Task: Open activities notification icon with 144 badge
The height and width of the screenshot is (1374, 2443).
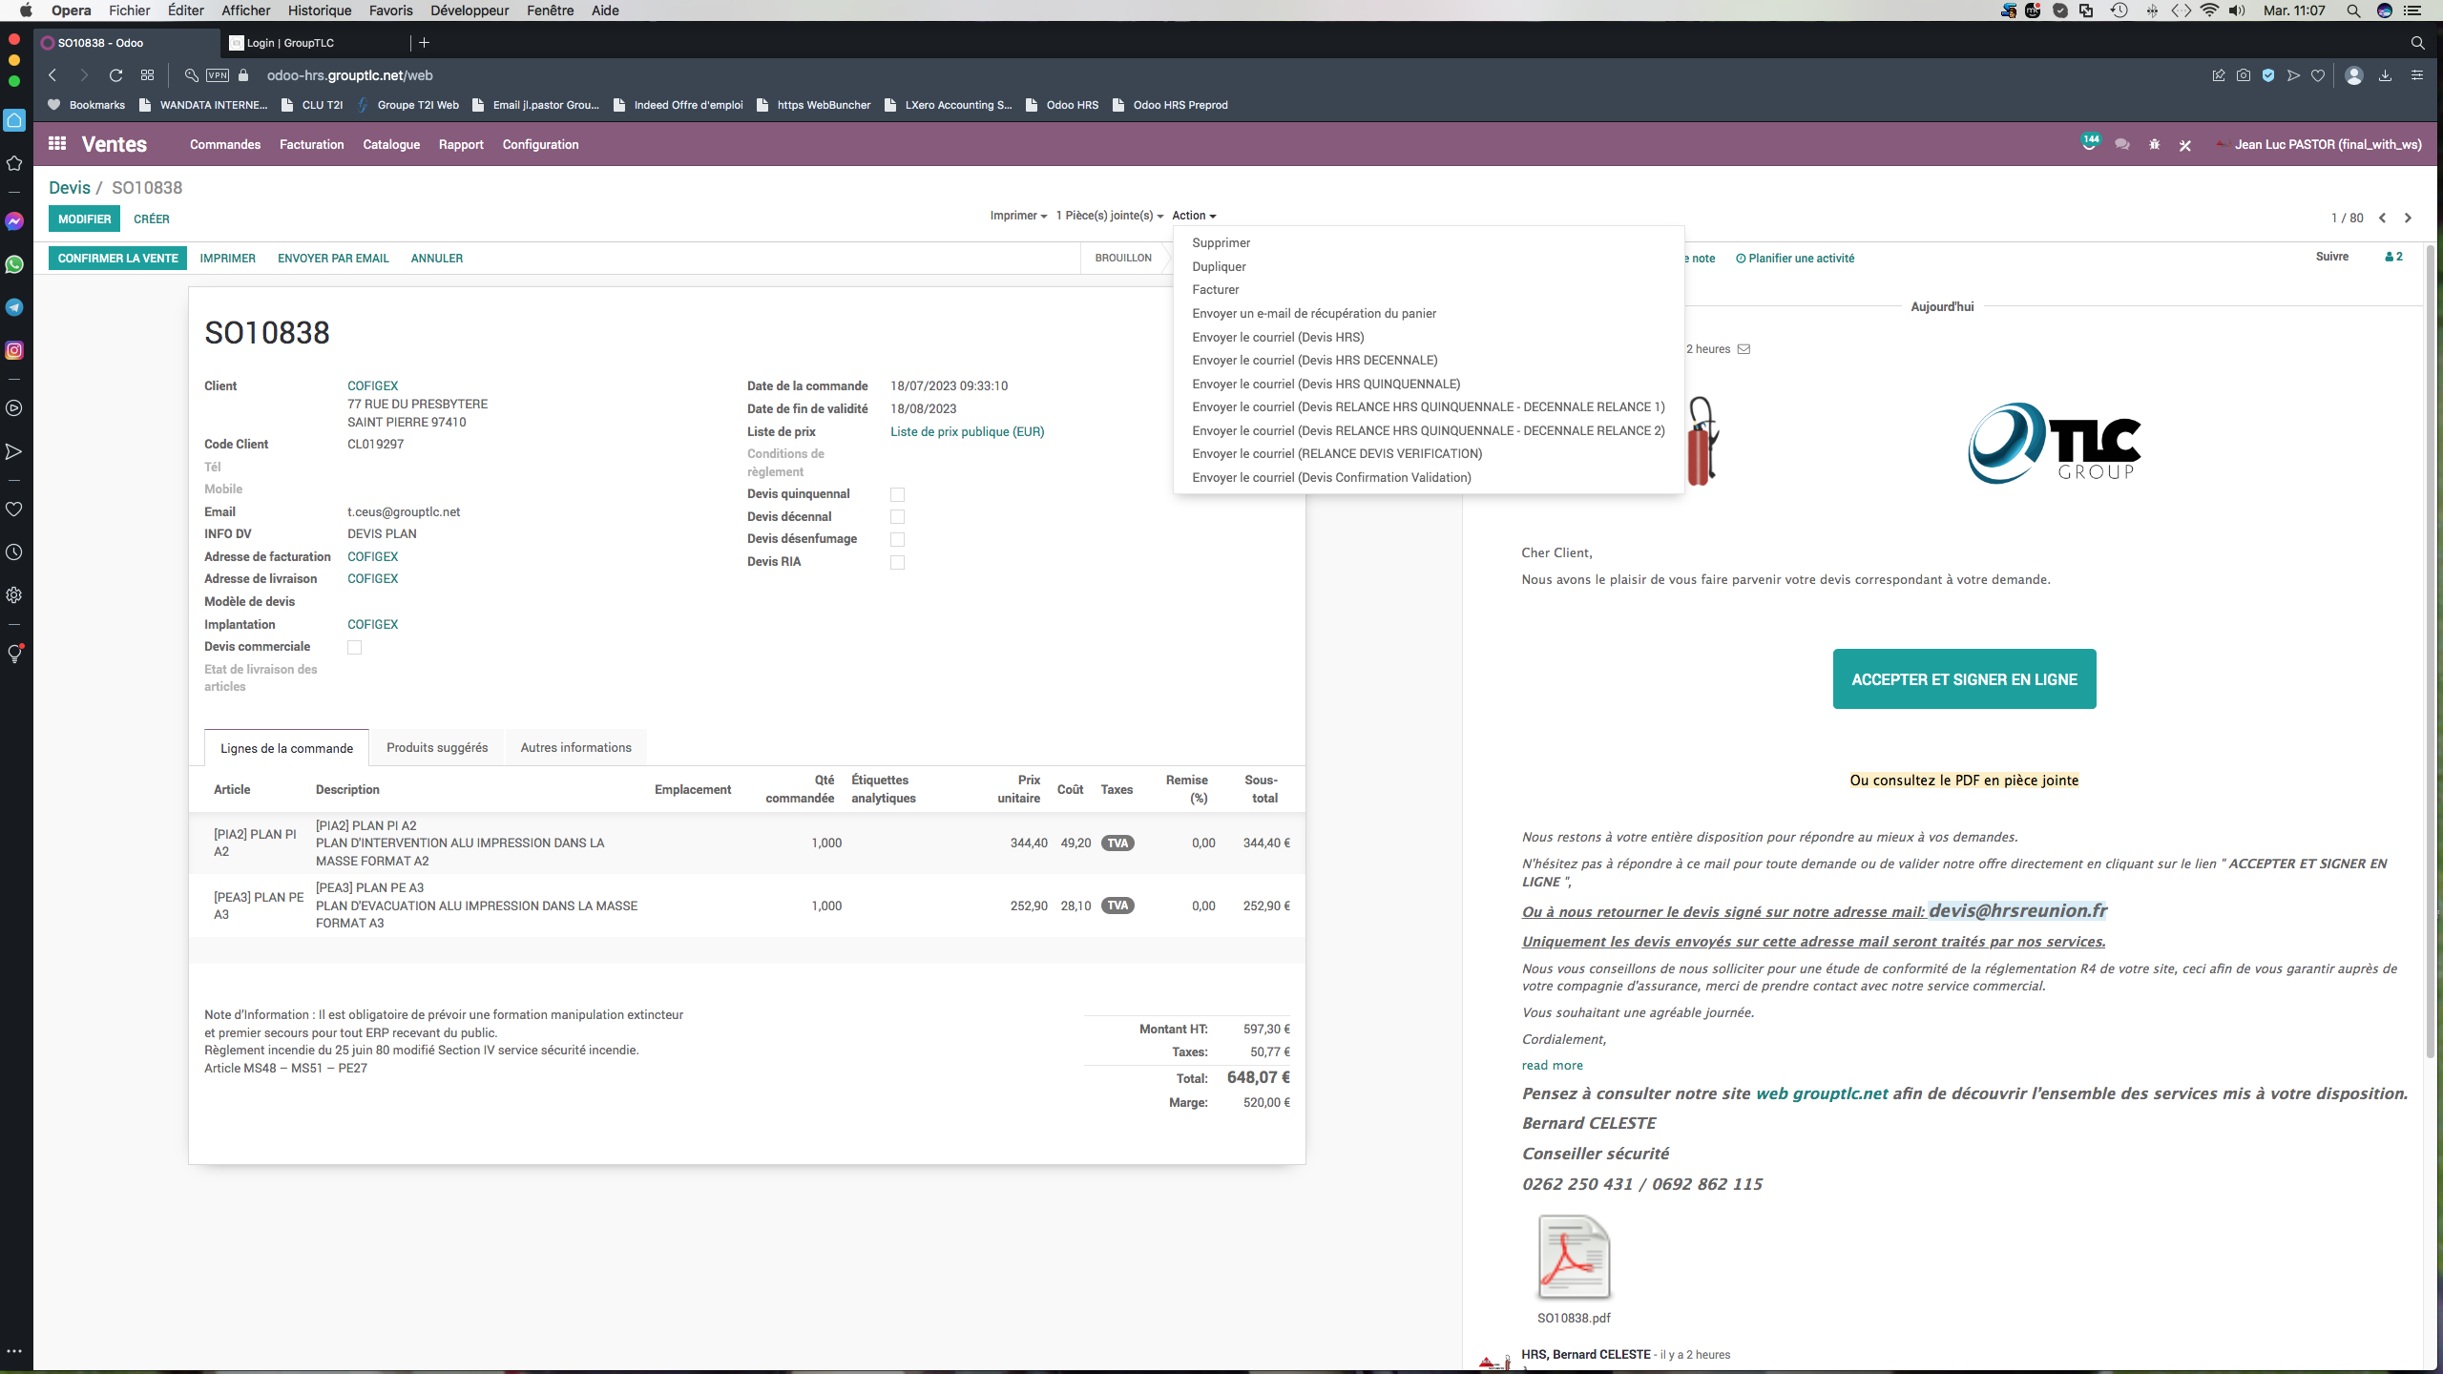Action: 2089,143
